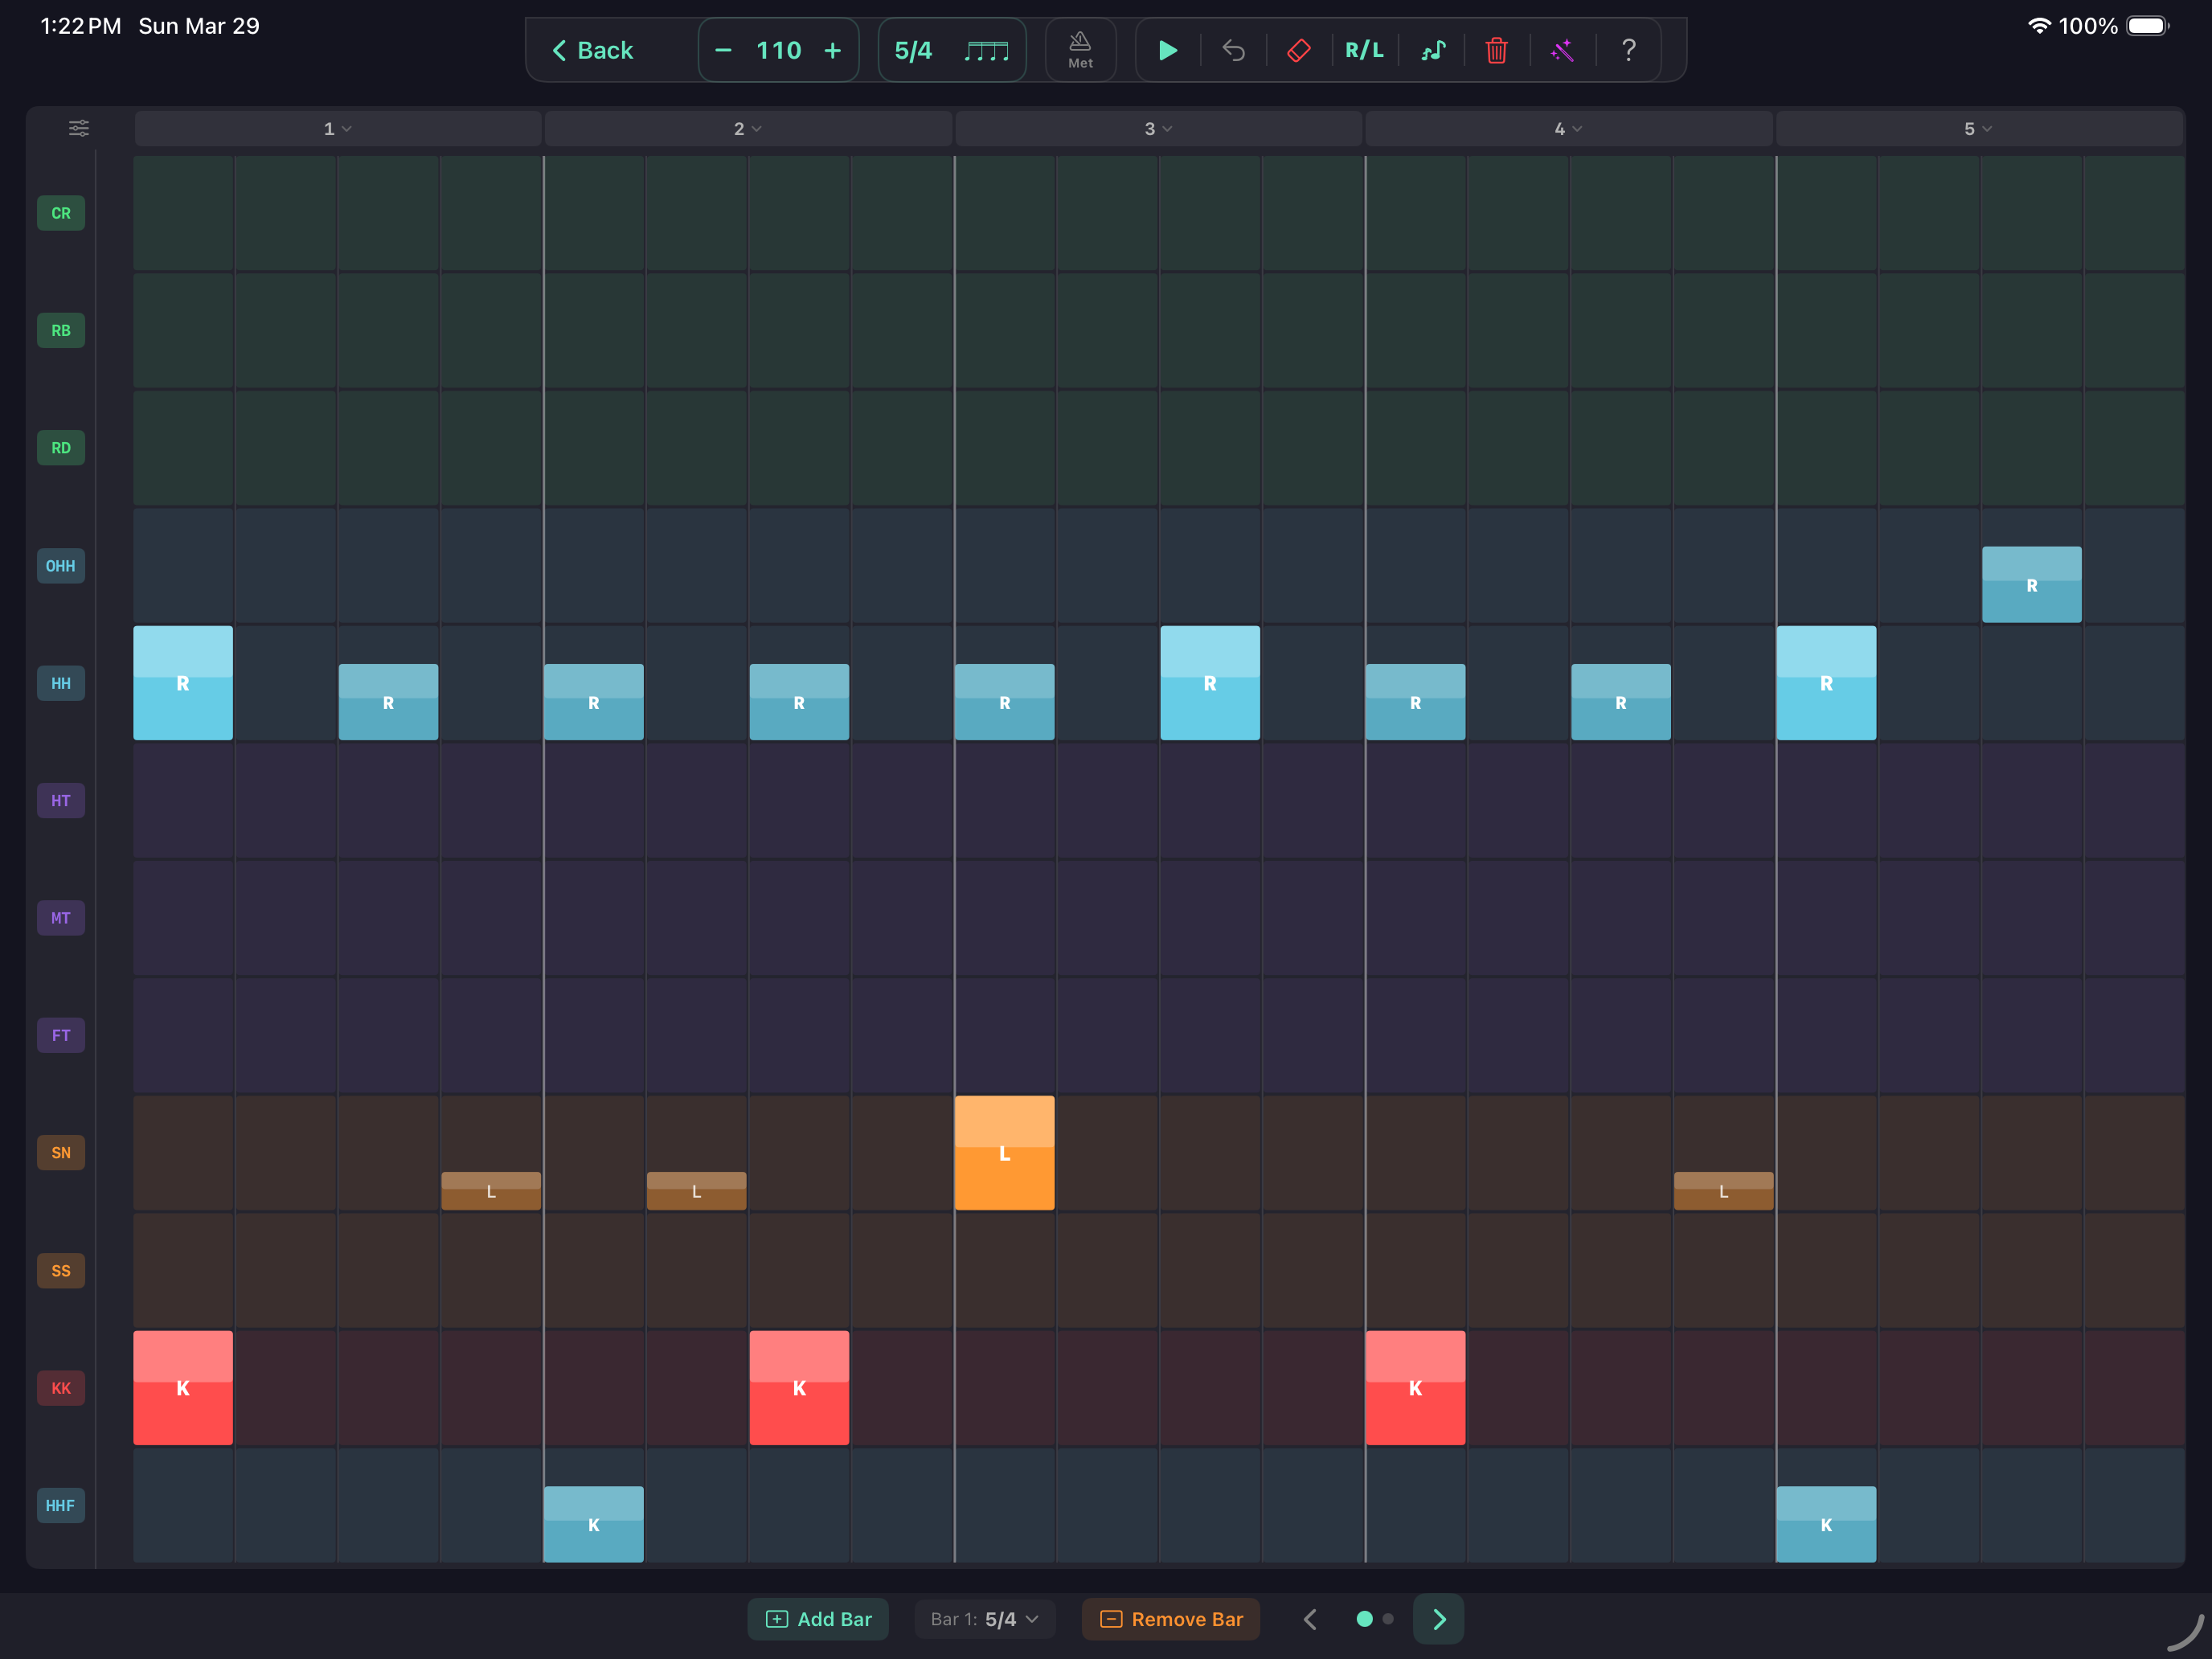Click the Add Bar button
2212x1659 pixels.
818,1618
